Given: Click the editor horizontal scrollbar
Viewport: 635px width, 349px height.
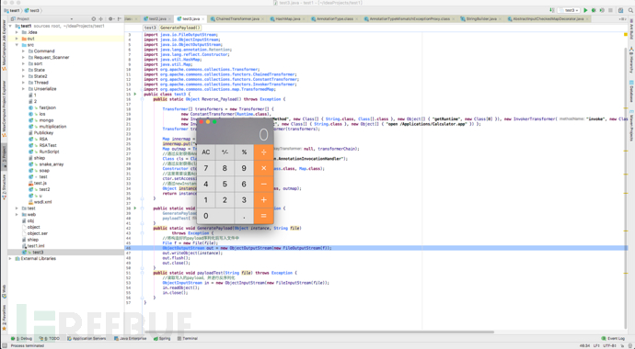Looking at the screenshot, I should click(x=320, y=332).
